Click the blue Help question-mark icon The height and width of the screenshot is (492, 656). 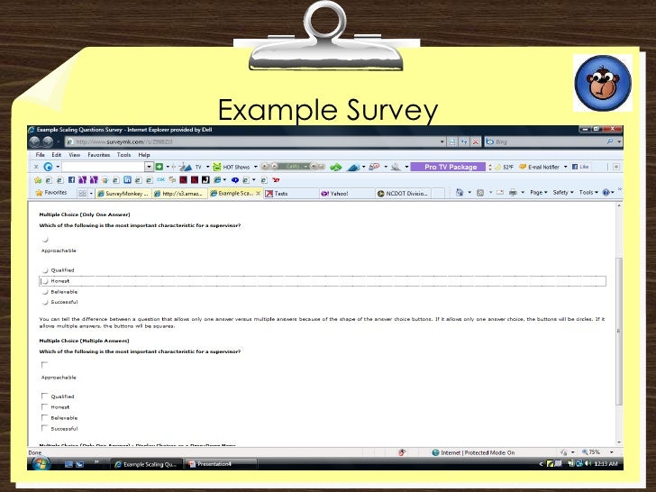coord(606,193)
